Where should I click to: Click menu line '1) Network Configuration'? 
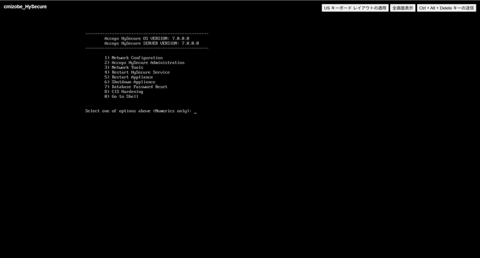pyautogui.click(x=133, y=58)
